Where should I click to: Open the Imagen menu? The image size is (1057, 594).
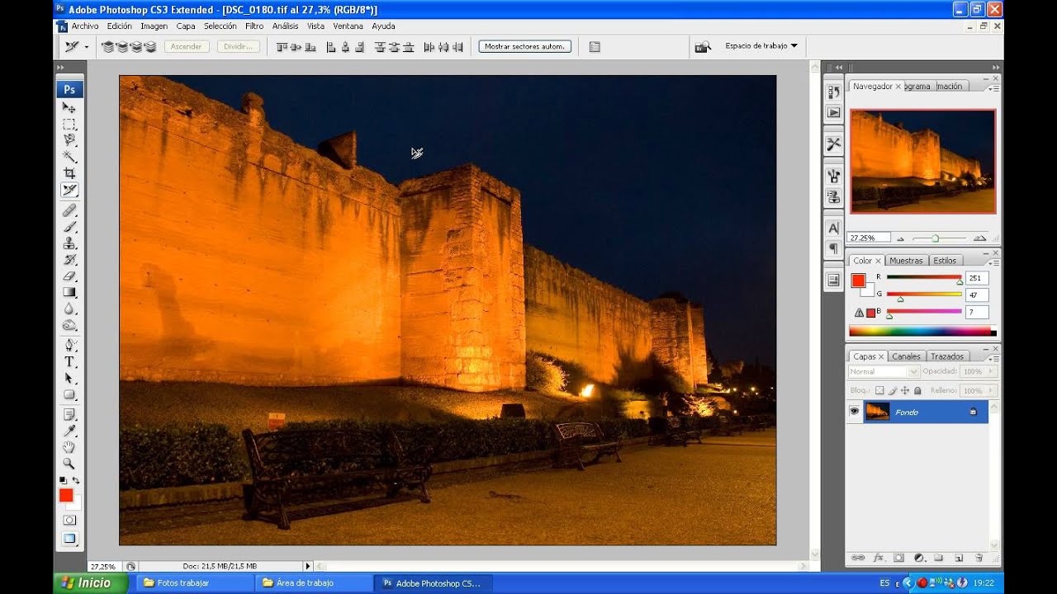154,26
